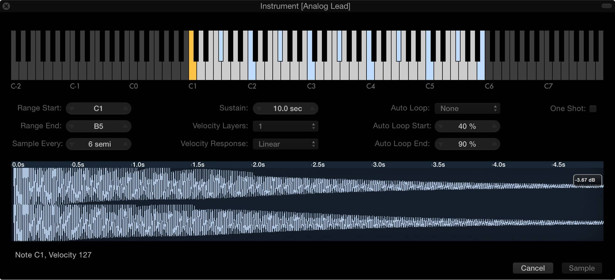Click the Cancel button
615x280 pixels.
click(x=533, y=268)
